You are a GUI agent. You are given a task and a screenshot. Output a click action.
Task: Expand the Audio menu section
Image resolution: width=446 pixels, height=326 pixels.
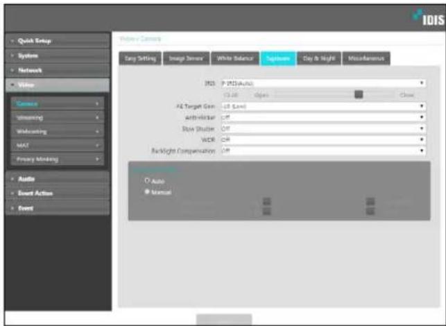coord(57,179)
